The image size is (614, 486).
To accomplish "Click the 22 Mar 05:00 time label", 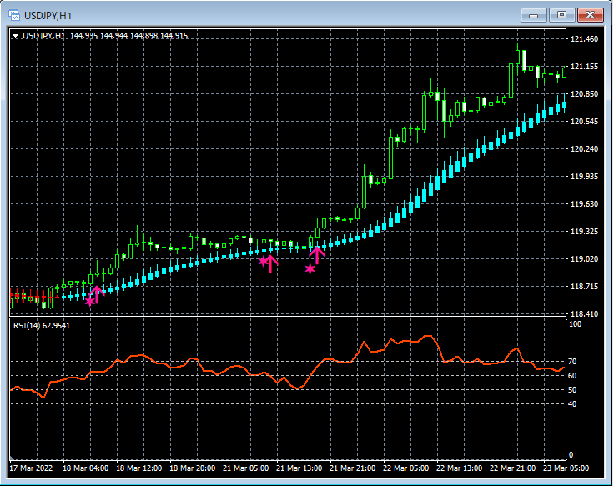I will pos(405,468).
